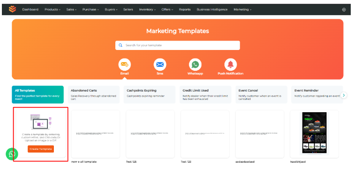This screenshot has height=174, width=355.
Task: Open the settings gear icon
Action: click(x=344, y=10)
